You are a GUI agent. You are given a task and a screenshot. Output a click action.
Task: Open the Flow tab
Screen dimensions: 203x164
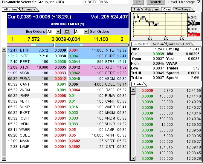pyautogui.click(x=186, y=44)
